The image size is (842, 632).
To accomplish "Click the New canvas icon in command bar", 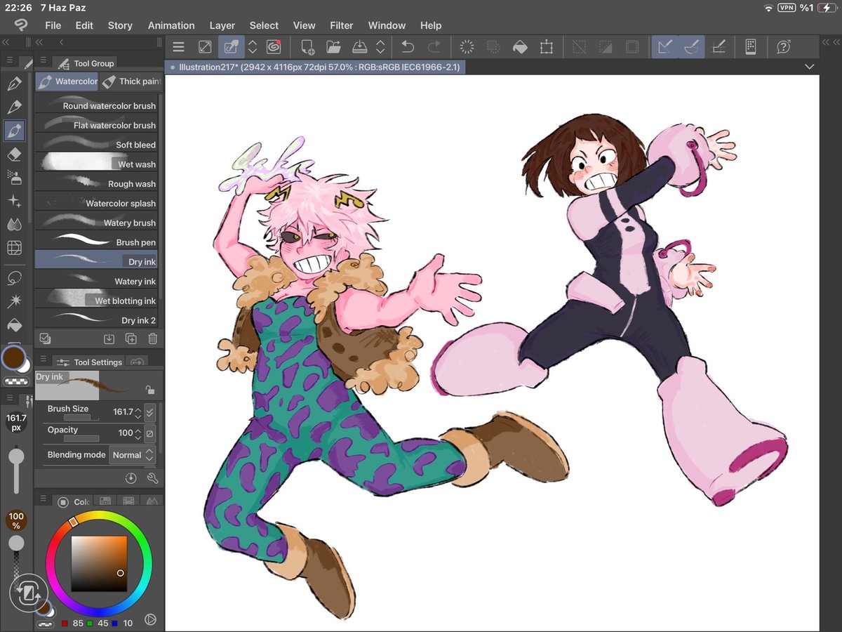I will pyautogui.click(x=307, y=47).
